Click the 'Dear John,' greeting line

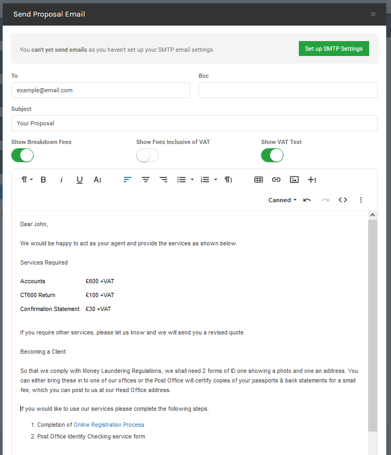click(x=34, y=224)
